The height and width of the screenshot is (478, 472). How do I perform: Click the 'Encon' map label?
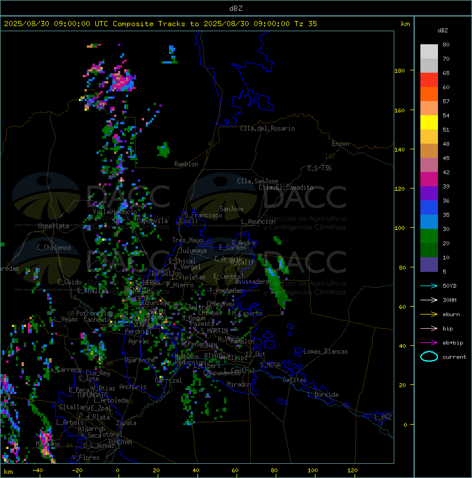tap(340, 144)
